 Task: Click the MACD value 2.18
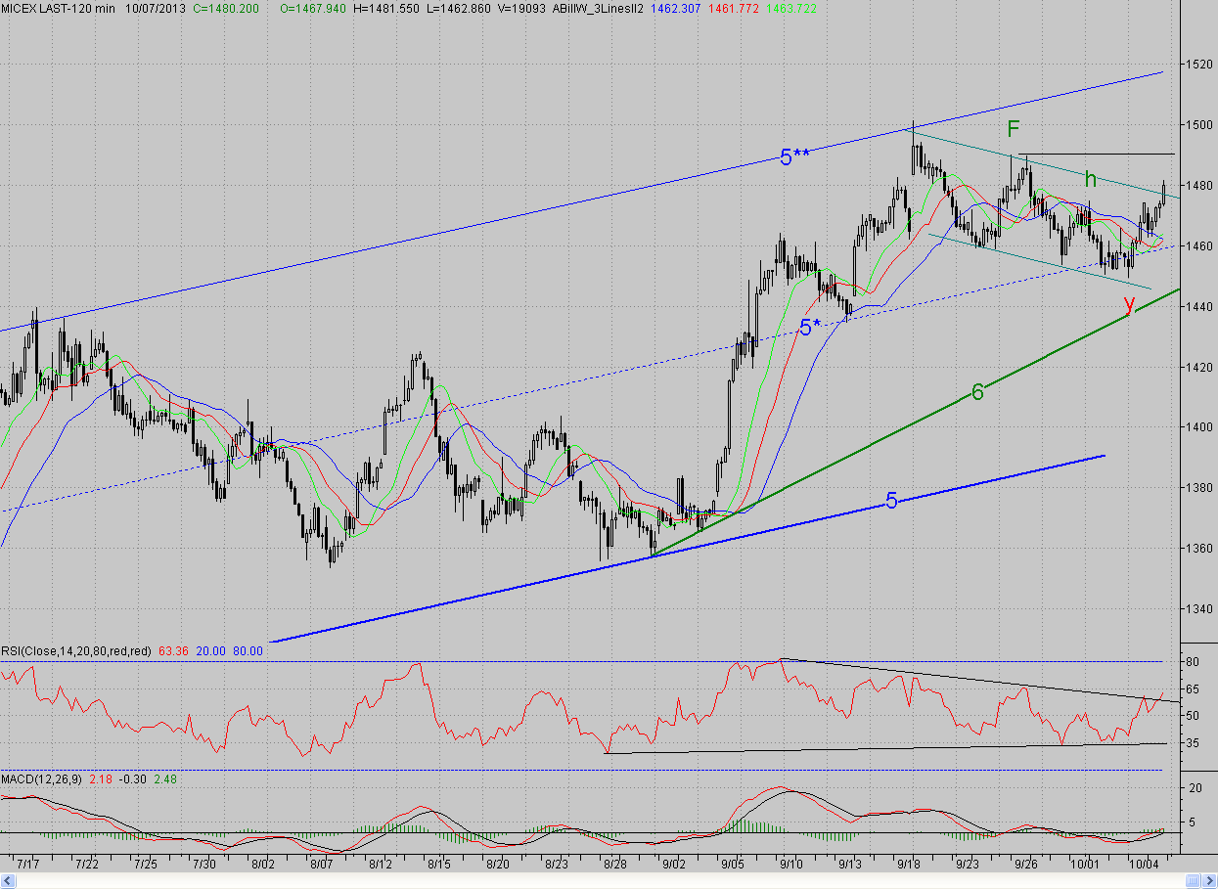100,778
